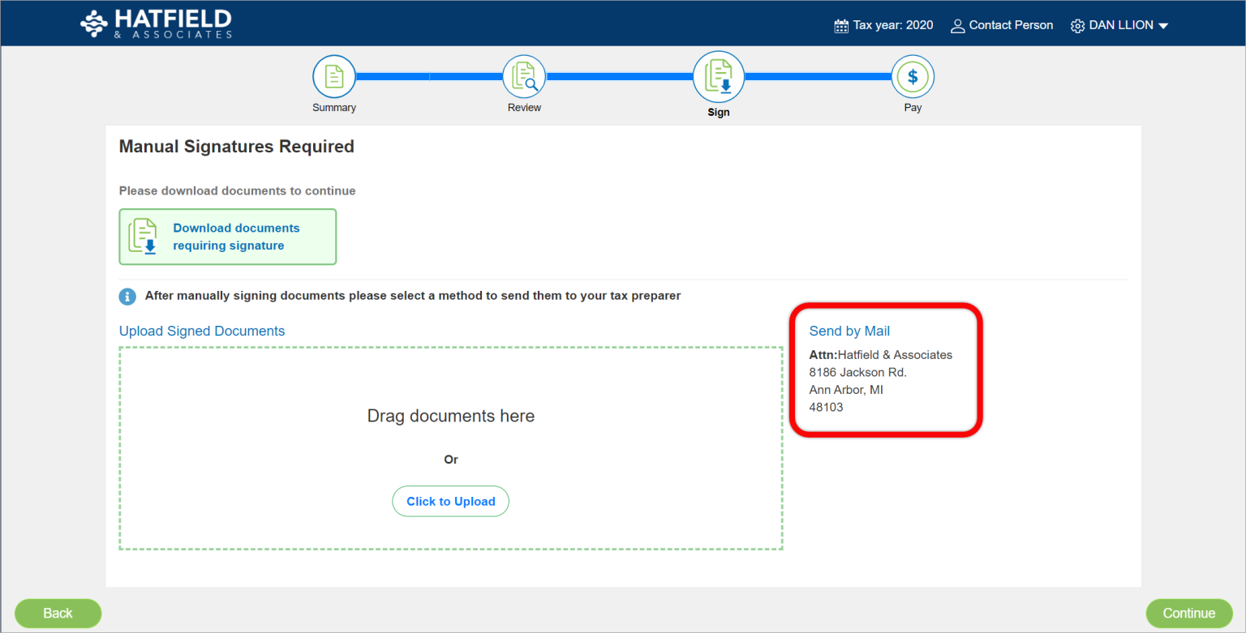The height and width of the screenshot is (633, 1246).
Task: Open the Sign step download icon
Action: tap(718, 75)
